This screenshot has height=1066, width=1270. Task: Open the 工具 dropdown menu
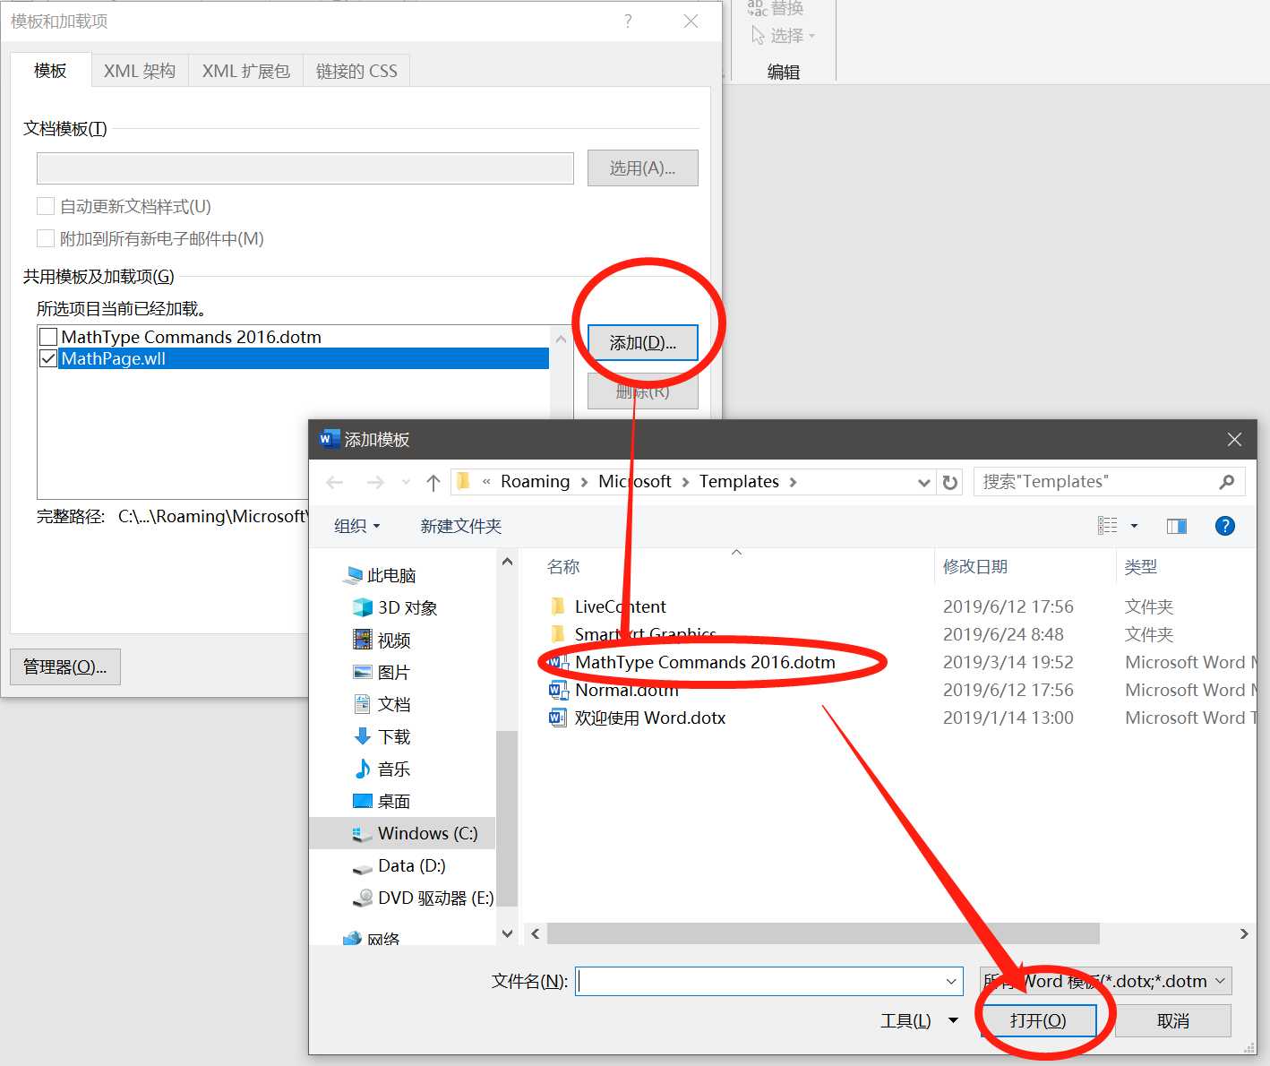pyautogui.click(x=919, y=1020)
